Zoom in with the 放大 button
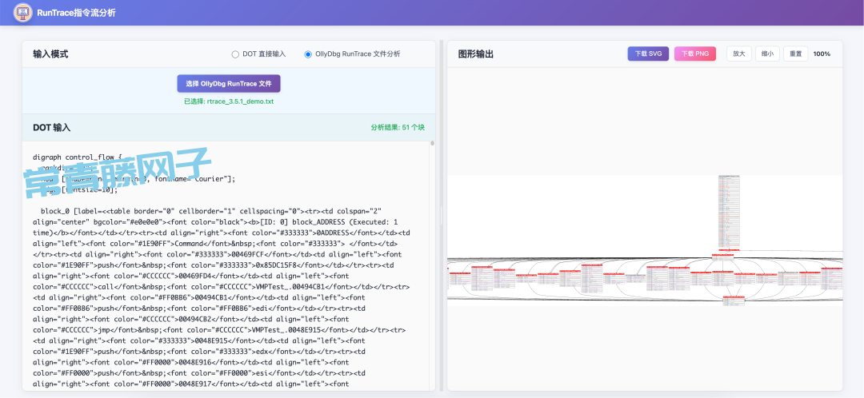This screenshot has height=398, width=864. click(x=738, y=54)
